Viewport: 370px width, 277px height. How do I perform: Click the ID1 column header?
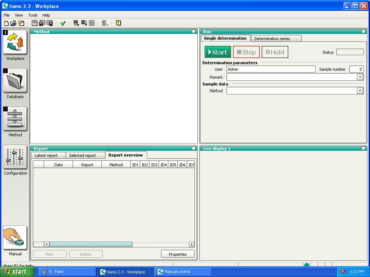[135, 164]
